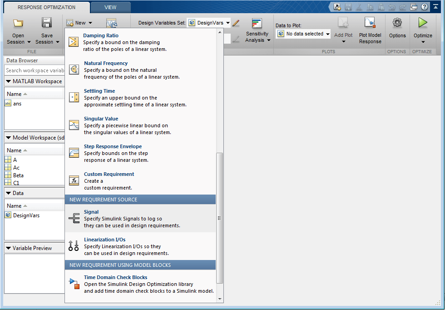
Task: Expand the Add Plot dropdown arrow
Action: (x=343, y=42)
